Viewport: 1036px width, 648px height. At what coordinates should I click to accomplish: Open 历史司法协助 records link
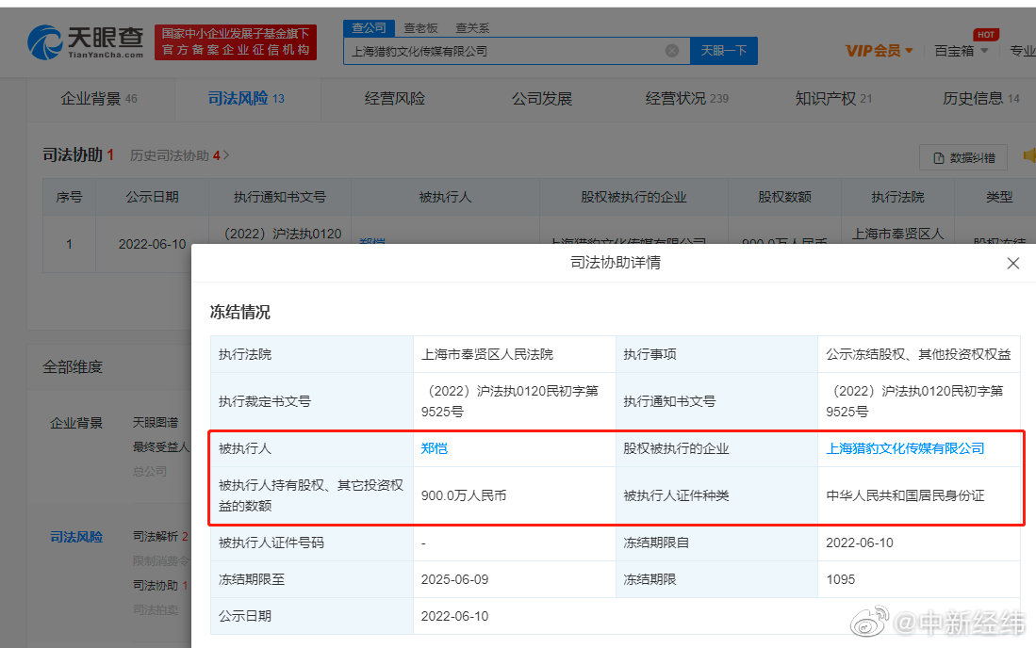tap(179, 155)
